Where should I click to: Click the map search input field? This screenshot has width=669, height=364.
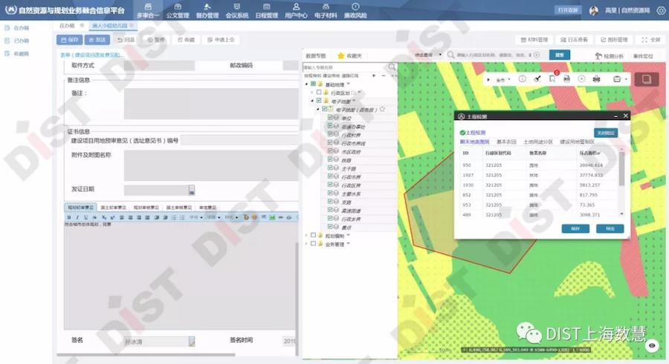(x=494, y=55)
